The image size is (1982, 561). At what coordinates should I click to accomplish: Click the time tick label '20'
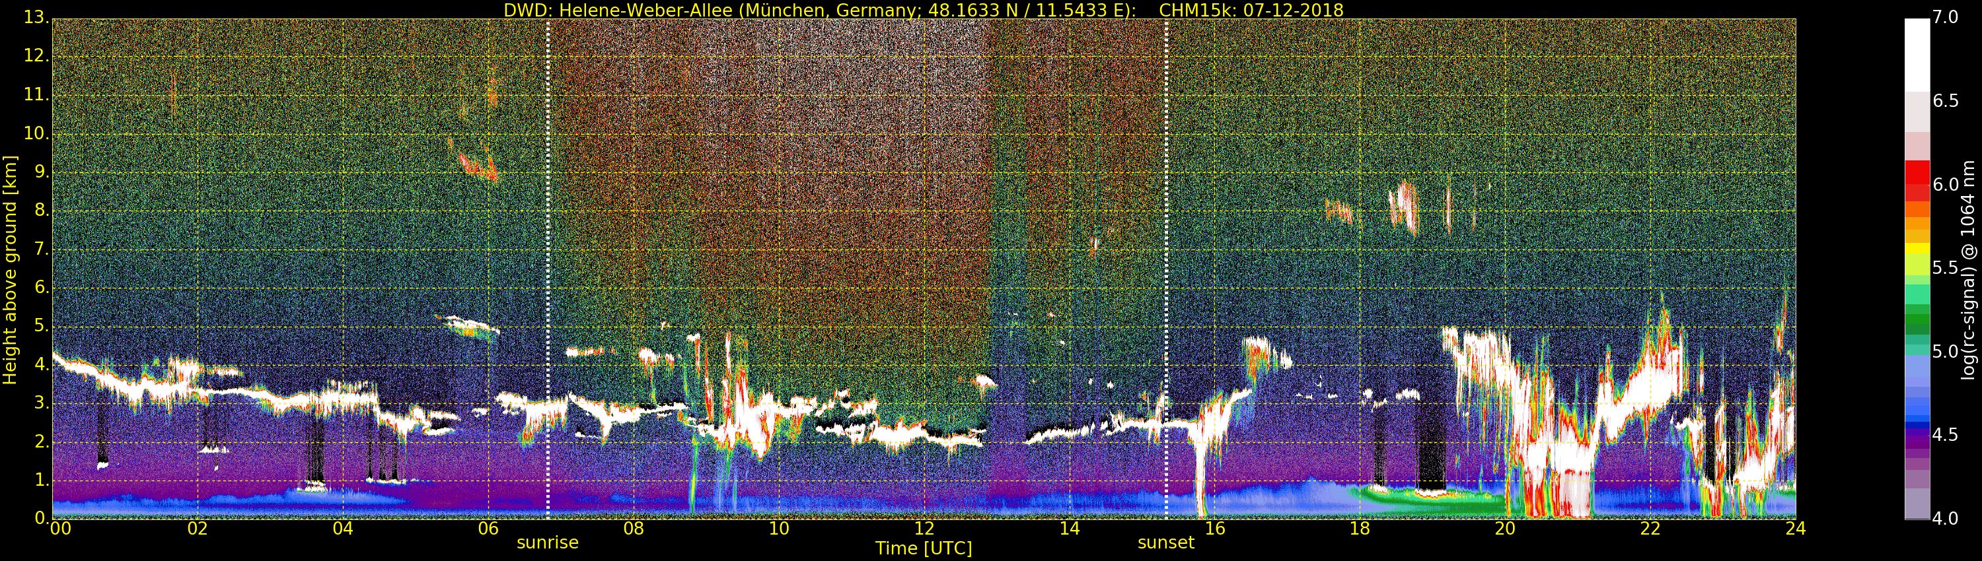point(1505,528)
